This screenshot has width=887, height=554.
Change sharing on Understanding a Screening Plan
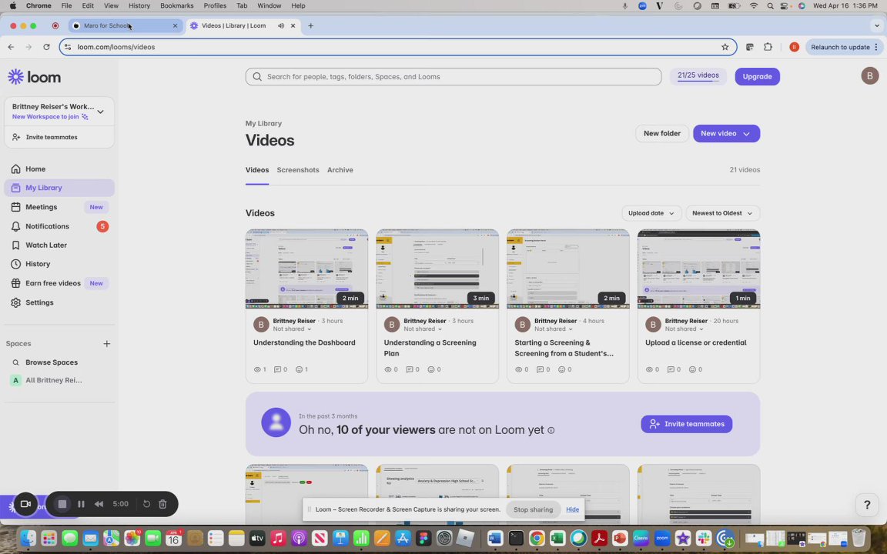click(x=423, y=329)
